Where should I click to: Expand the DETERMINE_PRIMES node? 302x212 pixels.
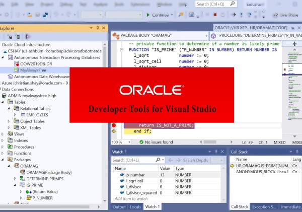click(x=15, y=179)
